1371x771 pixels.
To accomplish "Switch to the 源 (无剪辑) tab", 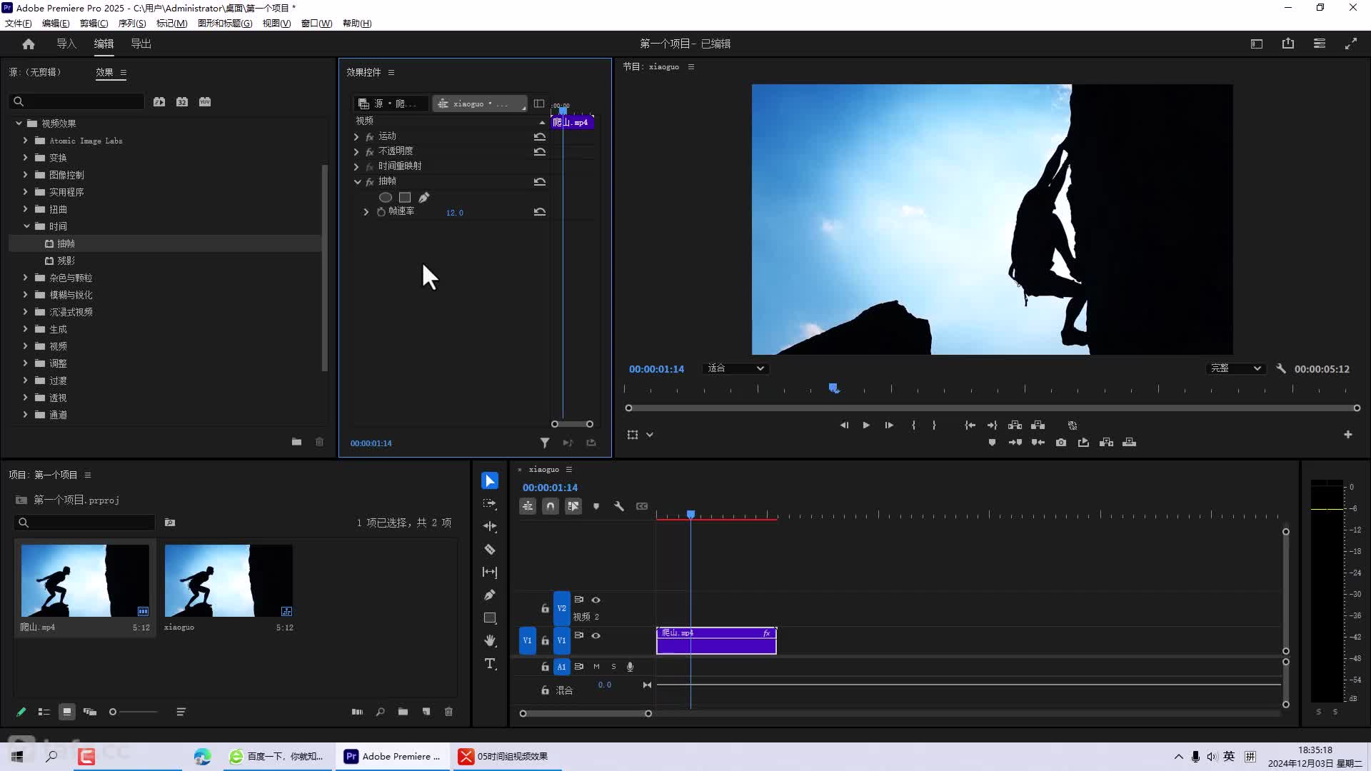I will (35, 72).
